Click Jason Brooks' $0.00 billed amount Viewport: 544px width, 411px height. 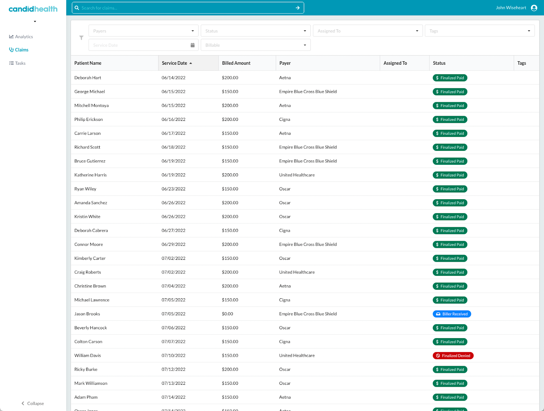click(x=227, y=314)
